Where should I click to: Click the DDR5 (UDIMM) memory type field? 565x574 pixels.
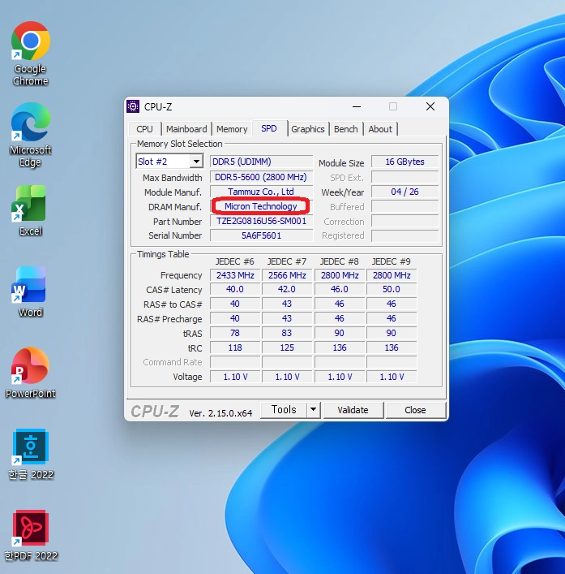coord(261,162)
